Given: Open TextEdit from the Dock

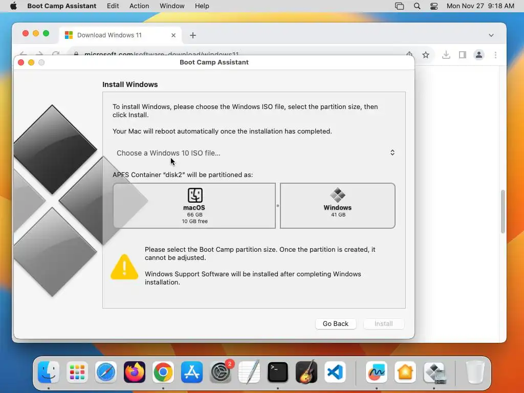Looking at the screenshot, I should point(249,372).
